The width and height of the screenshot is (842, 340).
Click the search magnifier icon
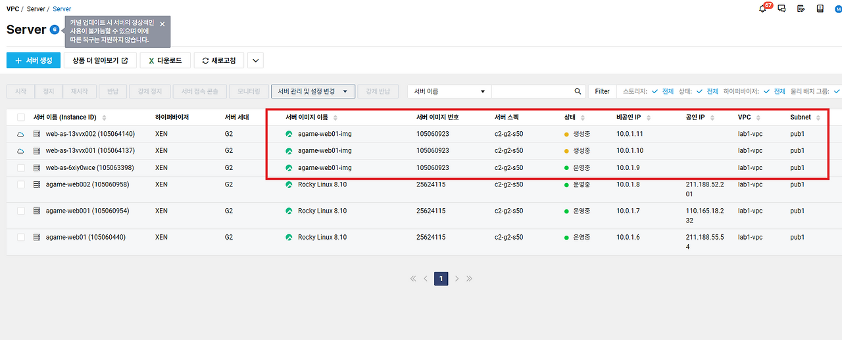click(578, 91)
